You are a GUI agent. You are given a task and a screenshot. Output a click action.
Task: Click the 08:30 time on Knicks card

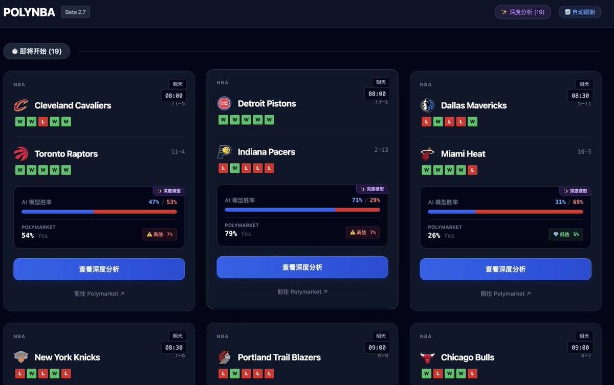tap(174, 348)
